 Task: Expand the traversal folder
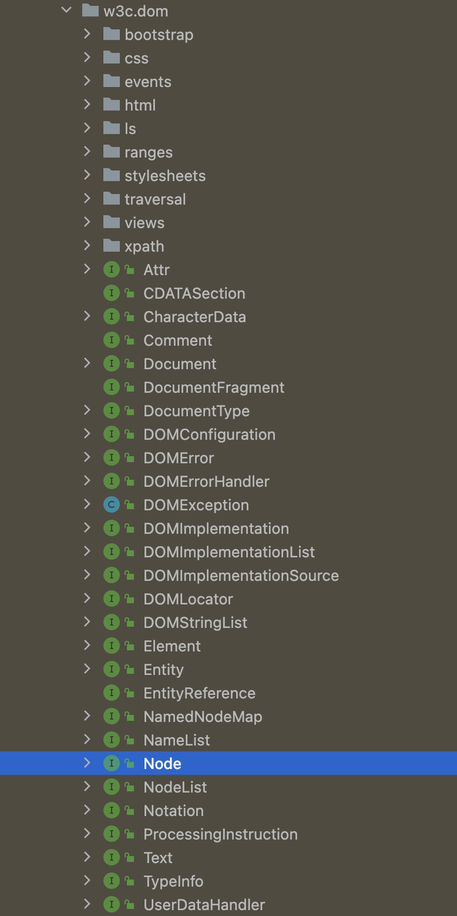[x=88, y=199]
